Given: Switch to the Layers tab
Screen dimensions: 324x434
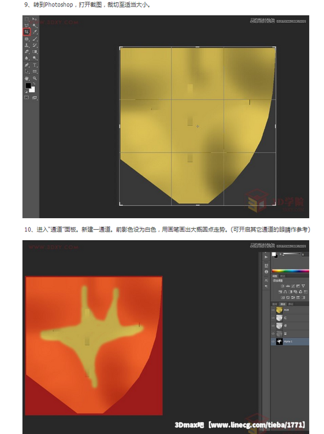Looking at the screenshot, I should [x=274, y=304].
